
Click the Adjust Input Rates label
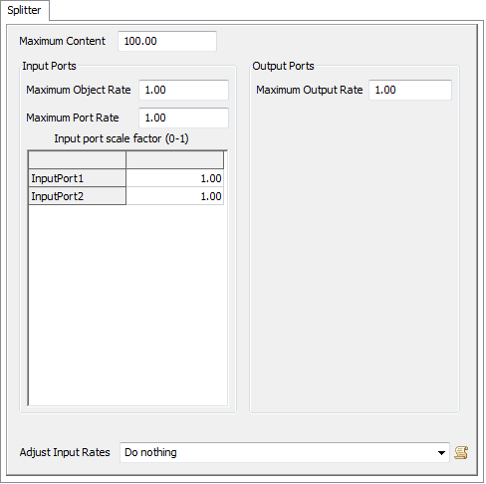tap(65, 452)
